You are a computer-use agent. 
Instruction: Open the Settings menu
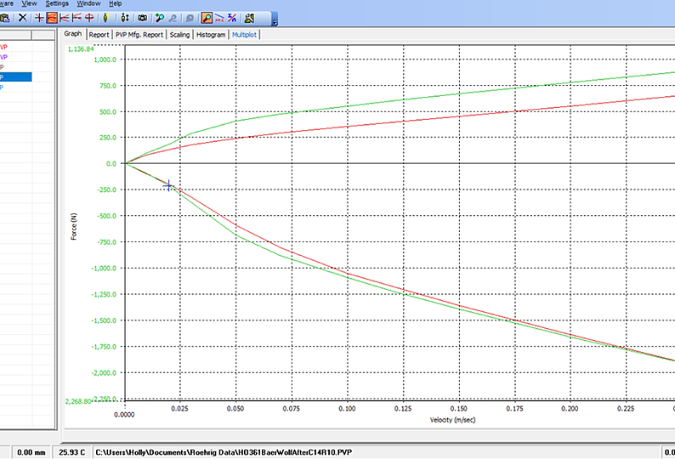coord(57,3)
